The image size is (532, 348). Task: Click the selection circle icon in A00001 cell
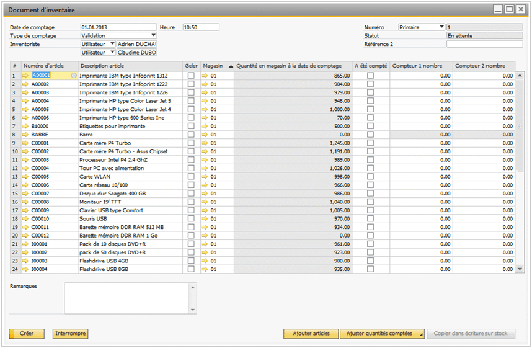click(x=74, y=75)
